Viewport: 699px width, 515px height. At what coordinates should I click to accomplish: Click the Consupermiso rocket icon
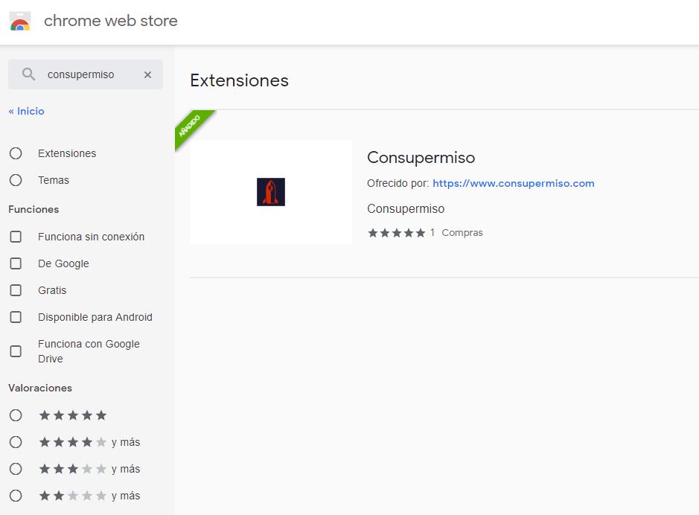click(271, 192)
